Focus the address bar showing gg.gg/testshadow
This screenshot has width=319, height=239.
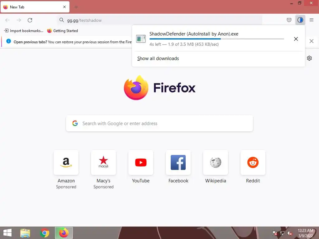(x=160, y=20)
